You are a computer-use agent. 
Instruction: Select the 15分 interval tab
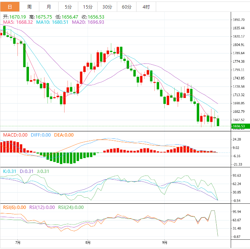point(88,7)
